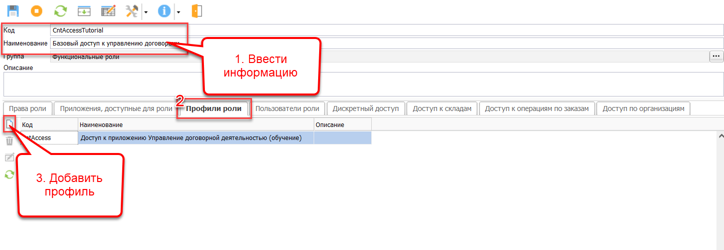Click the blue information icon
The height and width of the screenshot is (250, 724).
(164, 10)
